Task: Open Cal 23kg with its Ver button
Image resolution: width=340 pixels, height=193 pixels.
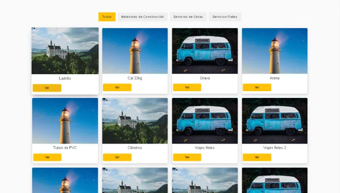Action: [x=117, y=87]
